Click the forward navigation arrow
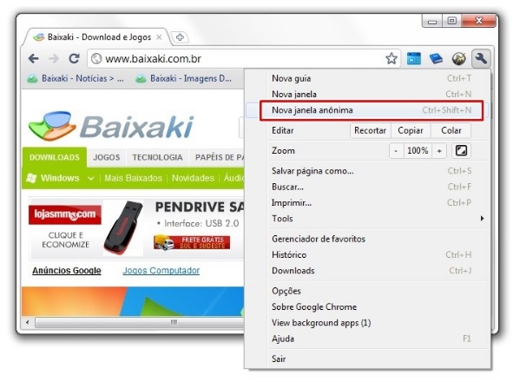Viewport: 513px width, 382px height. [x=54, y=59]
